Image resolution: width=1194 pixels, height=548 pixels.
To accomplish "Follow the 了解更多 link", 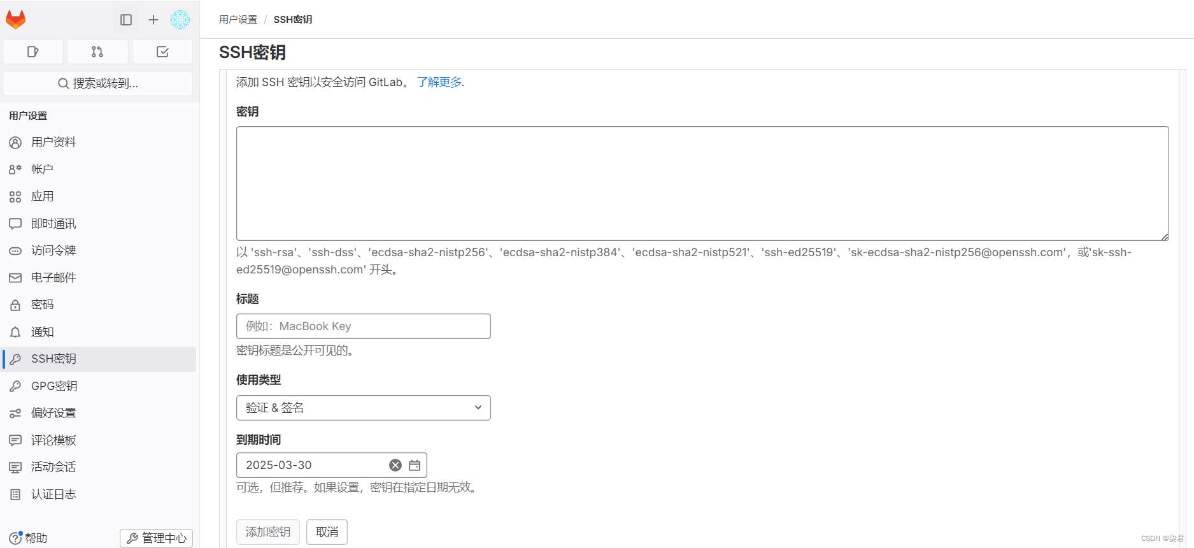I will pyautogui.click(x=439, y=82).
